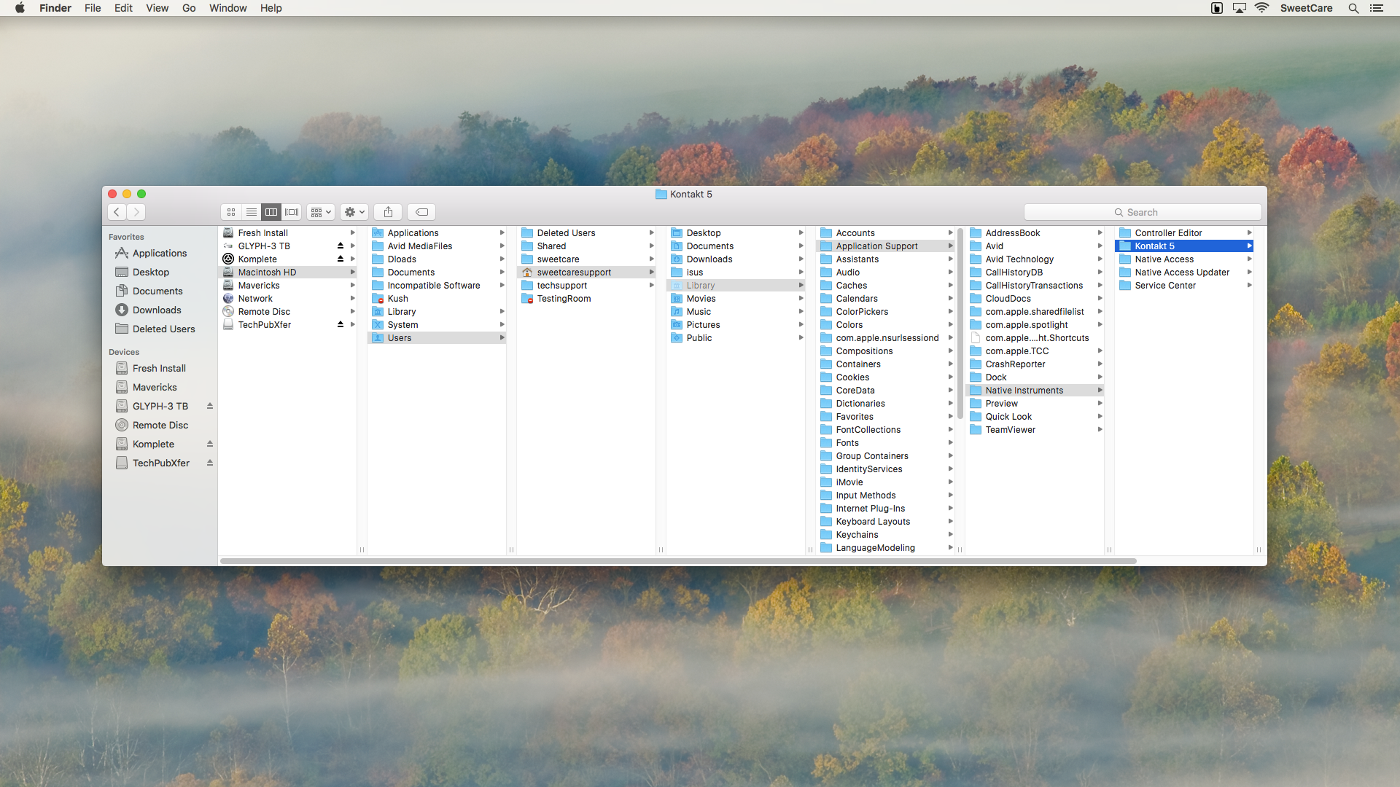Image resolution: width=1400 pixels, height=787 pixels.
Task: Expand the Fonts folder arrow
Action: [950, 442]
